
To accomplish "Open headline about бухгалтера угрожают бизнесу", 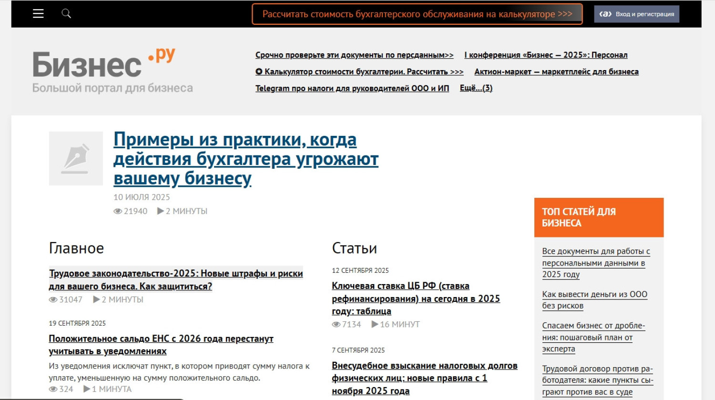I will [x=245, y=159].
